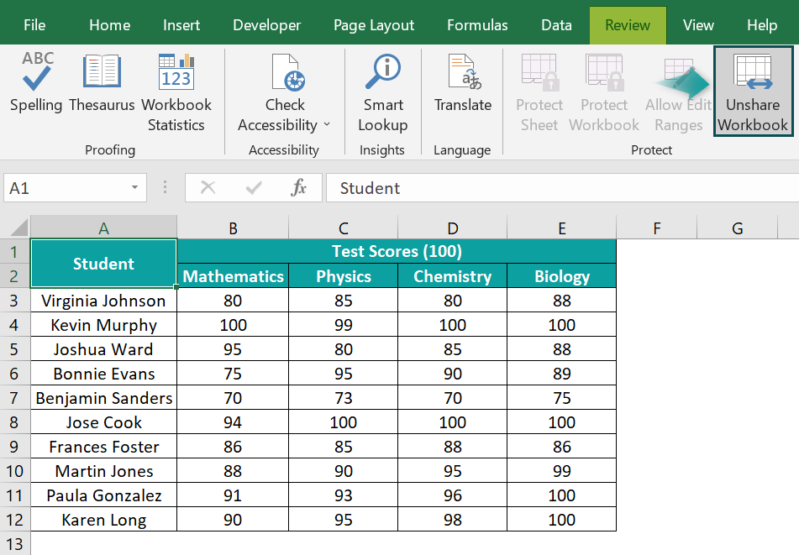Image resolution: width=799 pixels, height=555 pixels.
Task: Click the formula bar containing Student
Action: click(563, 188)
